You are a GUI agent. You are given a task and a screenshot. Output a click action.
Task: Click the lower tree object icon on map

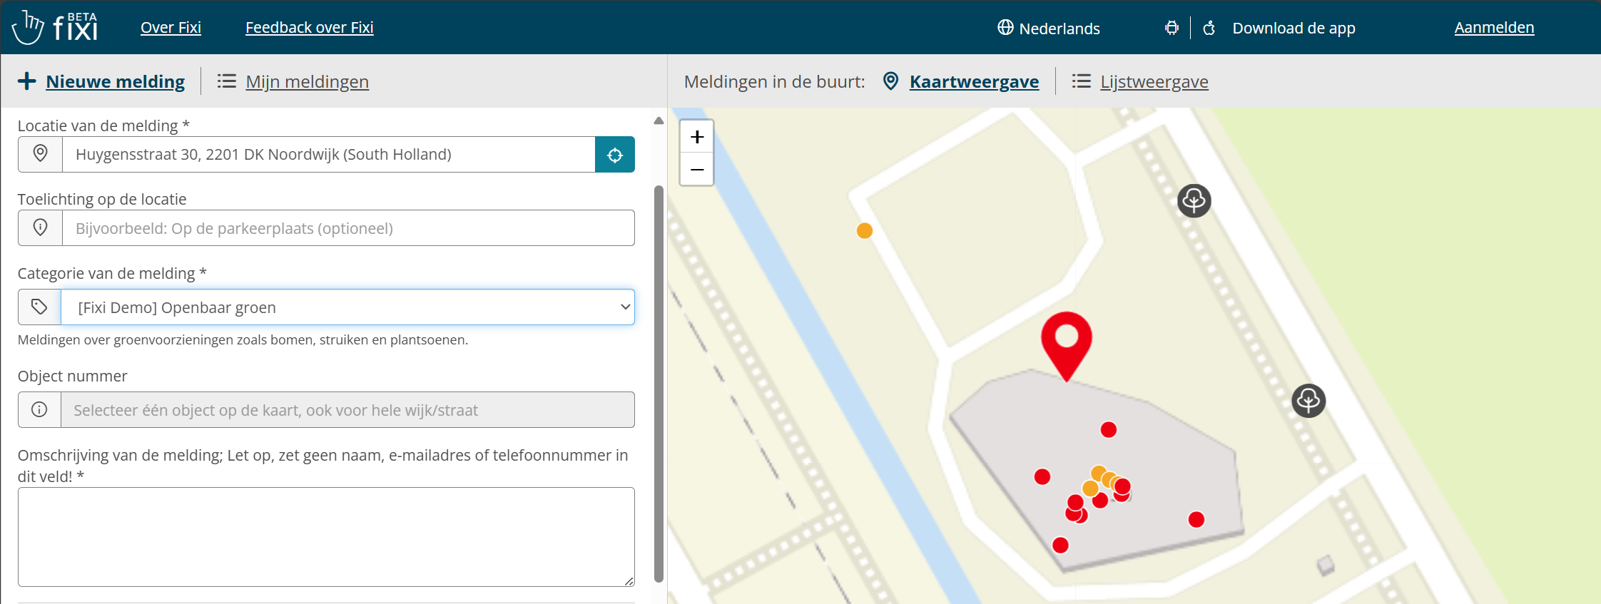1308,401
